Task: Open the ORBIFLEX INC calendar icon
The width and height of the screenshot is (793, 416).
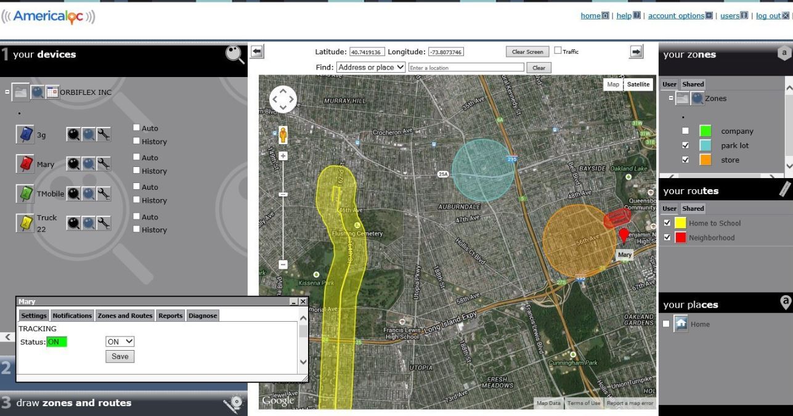Action: pyautogui.click(x=52, y=92)
